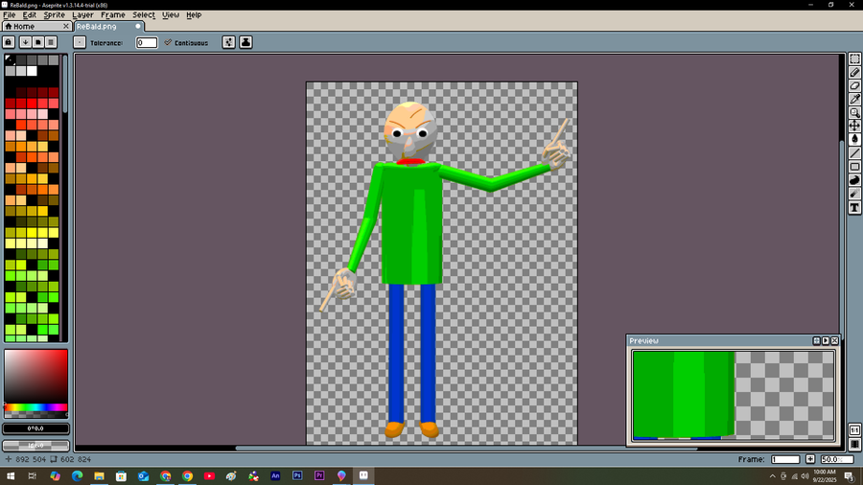Screen dimensions: 863x485
Task: Open the 50.0% zoom level field
Action: click(x=837, y=459)
